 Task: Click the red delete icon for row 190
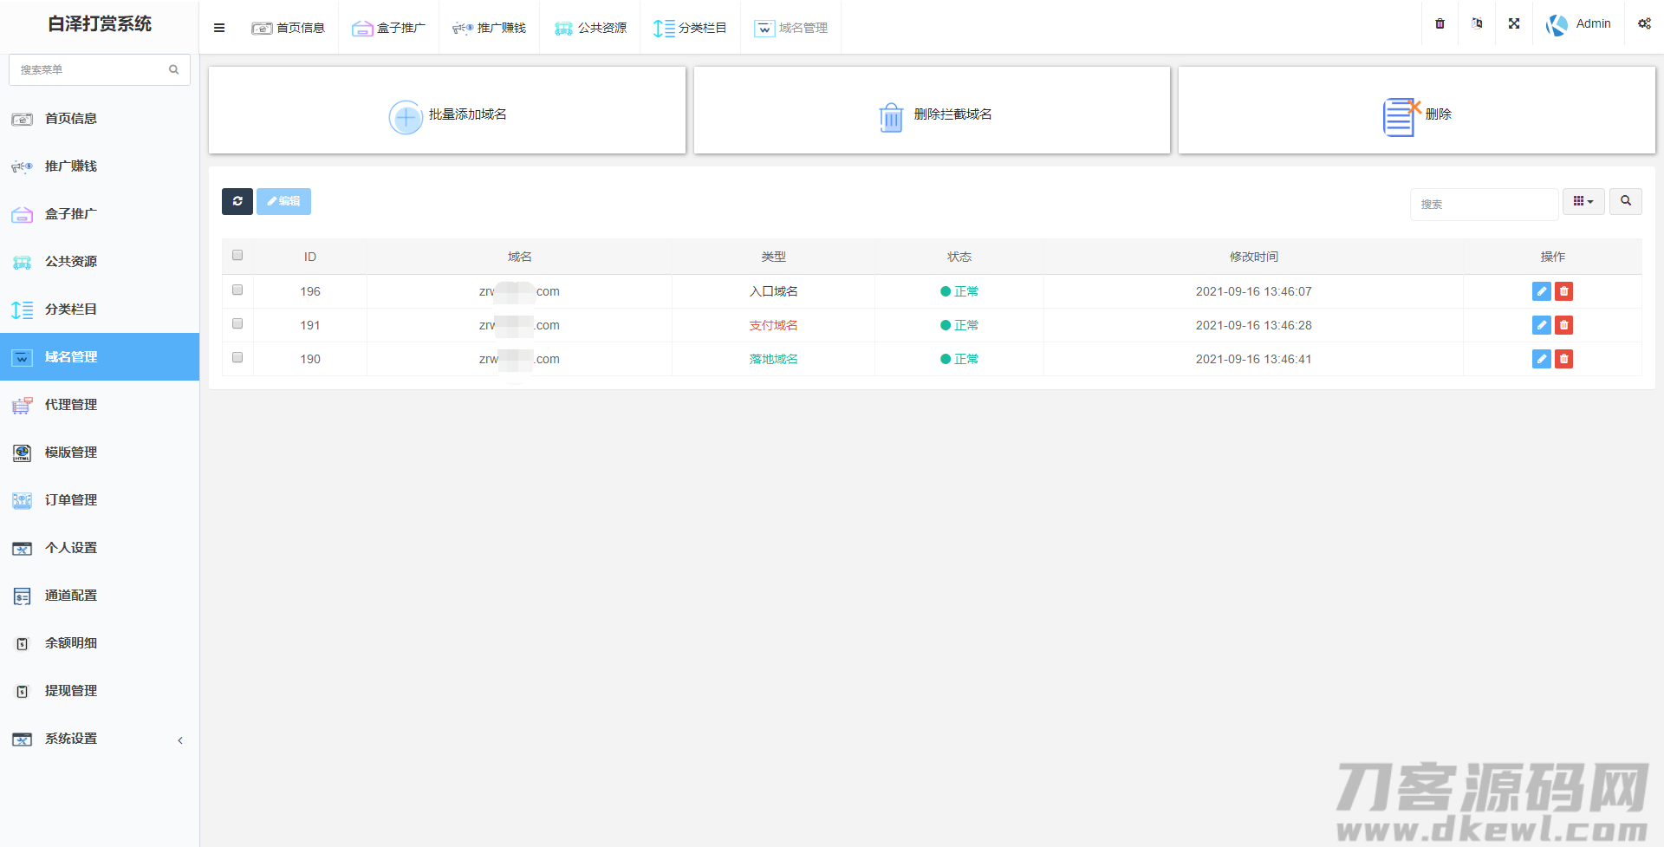[1563, 359]
